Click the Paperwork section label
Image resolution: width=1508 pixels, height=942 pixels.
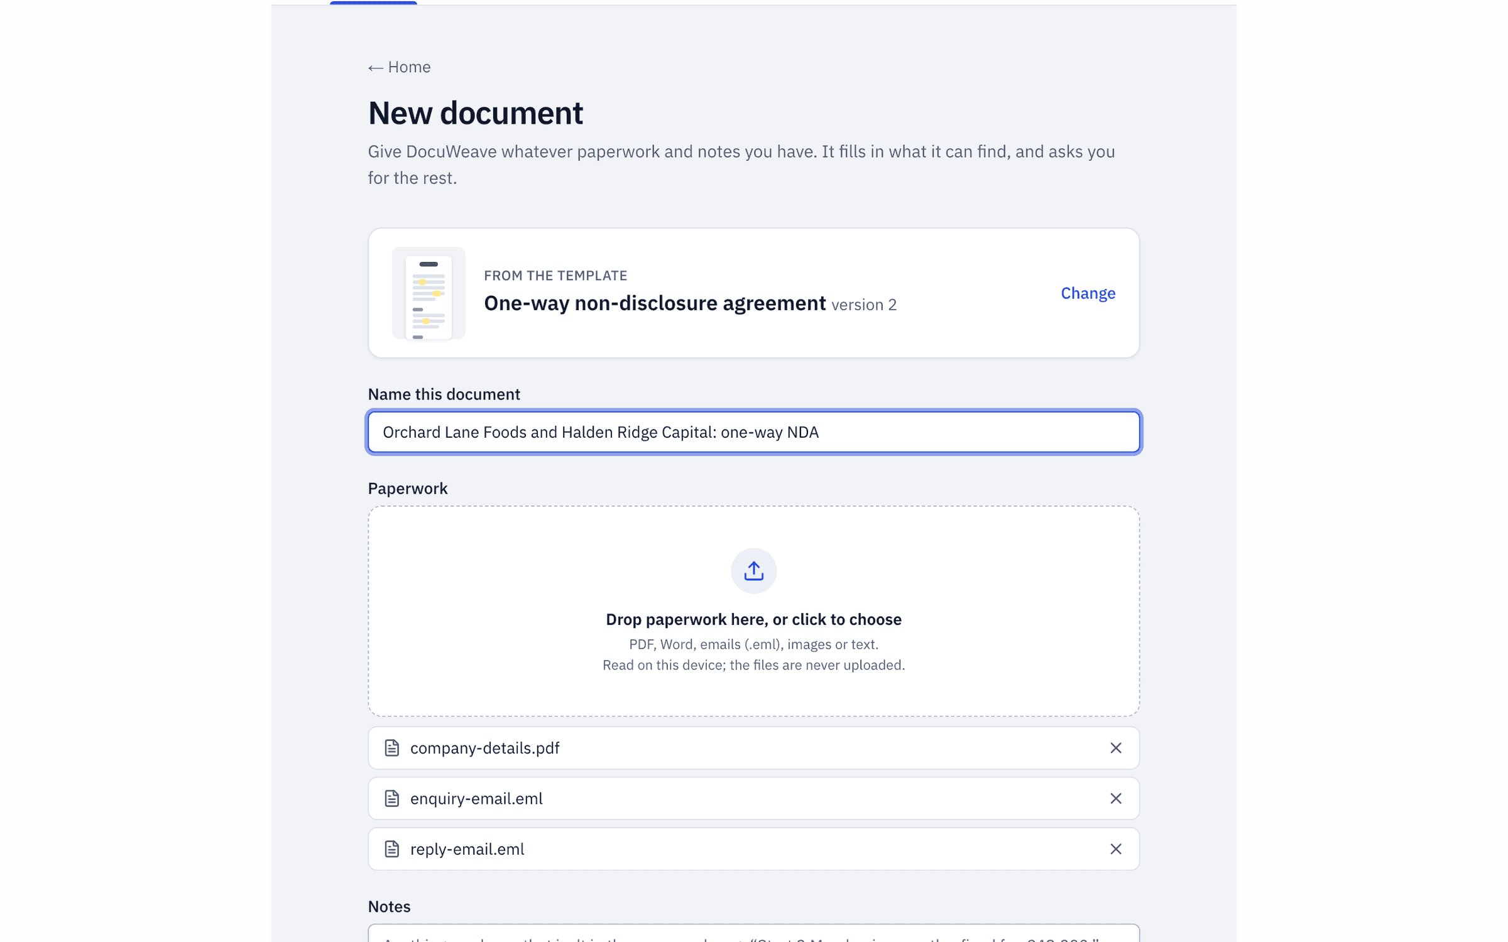coord(408,489)
